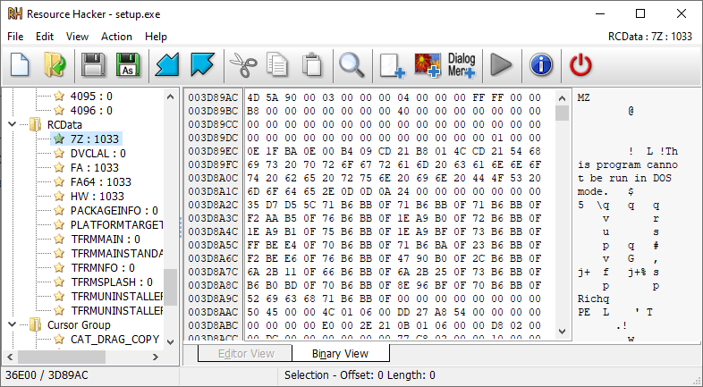Click the 'is program canno' ASCII text
The image size is (703, 387).
click(x=628, y=164)
